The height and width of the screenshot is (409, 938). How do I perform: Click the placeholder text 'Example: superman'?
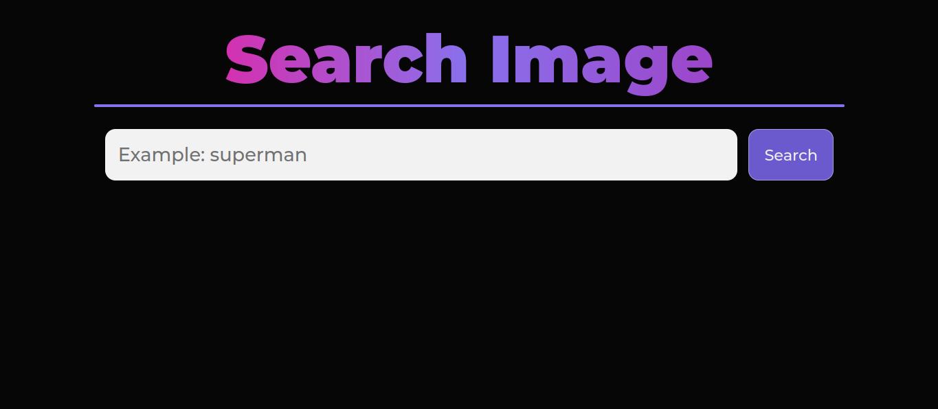pos(212,155)
